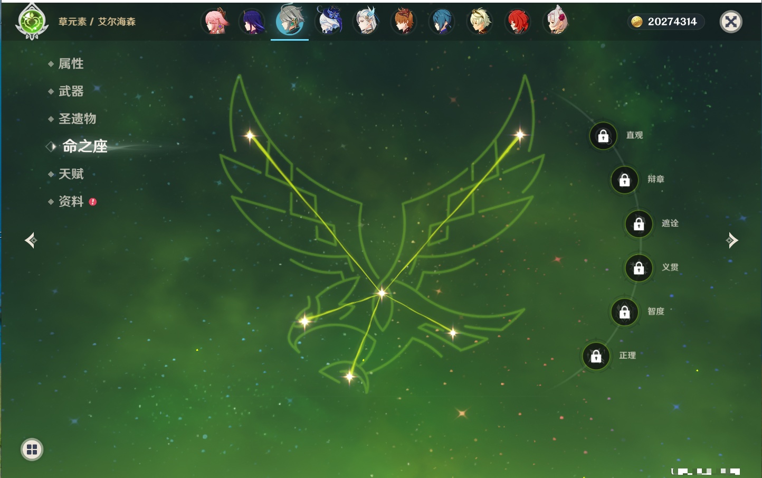This screenshot has width=762, height=478.
Task: Open the 属性 attributes tab
Action: (71, 64)
